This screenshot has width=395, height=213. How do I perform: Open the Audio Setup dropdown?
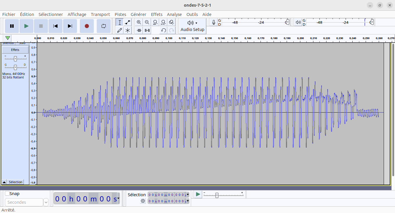coord(192,26)
